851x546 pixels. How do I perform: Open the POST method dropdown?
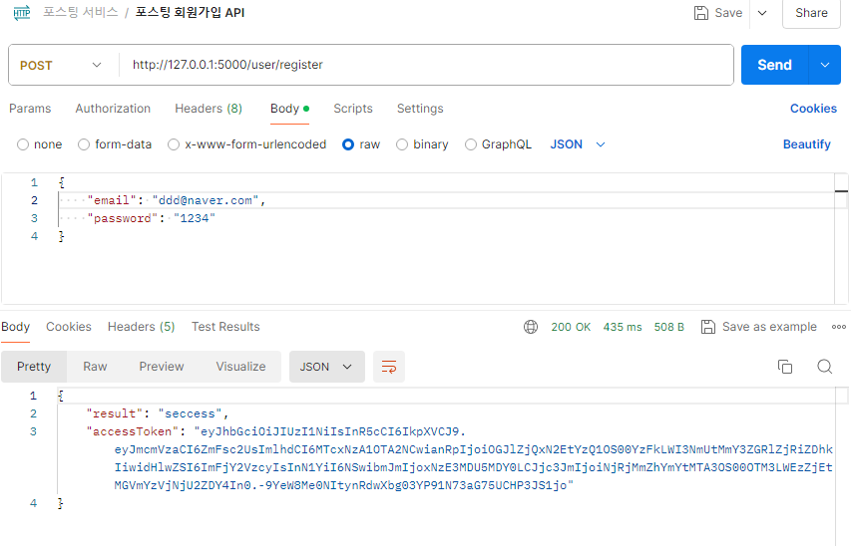point(61,65)
